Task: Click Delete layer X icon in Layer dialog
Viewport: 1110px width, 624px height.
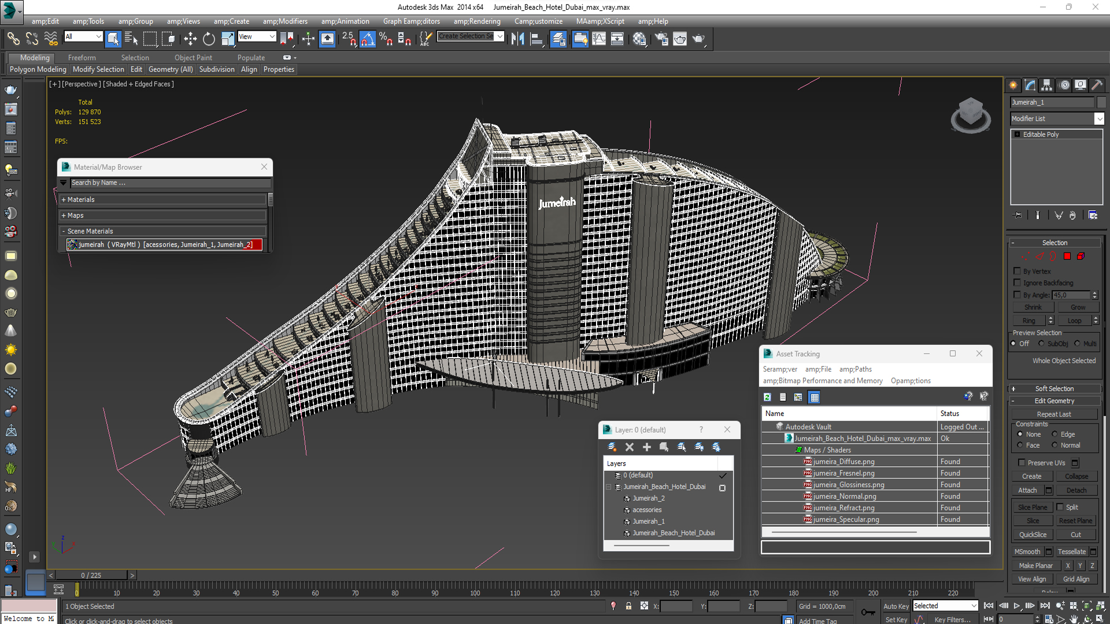Action: (x=630, y=447)
